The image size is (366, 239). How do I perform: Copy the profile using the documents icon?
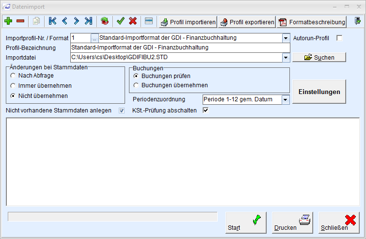(x=36, y=21)
